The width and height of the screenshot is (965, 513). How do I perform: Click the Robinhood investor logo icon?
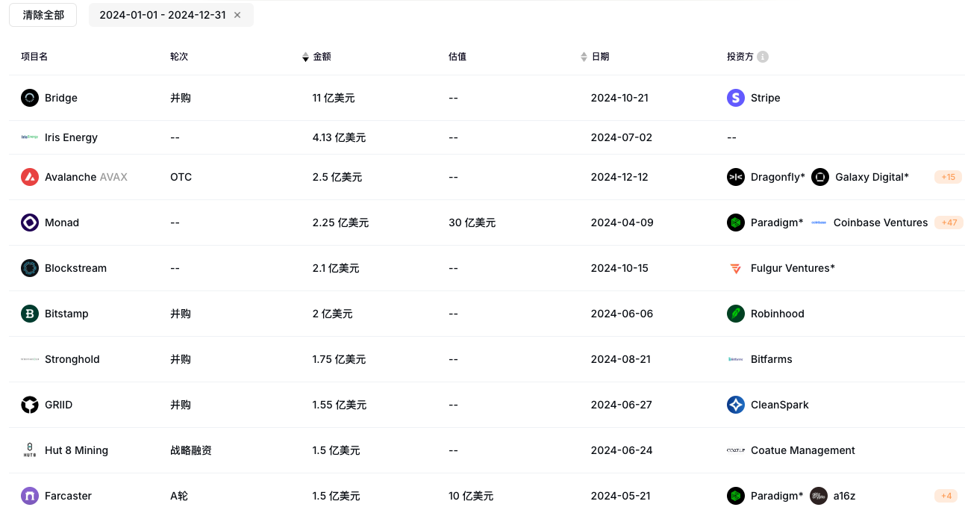[736, 314]
